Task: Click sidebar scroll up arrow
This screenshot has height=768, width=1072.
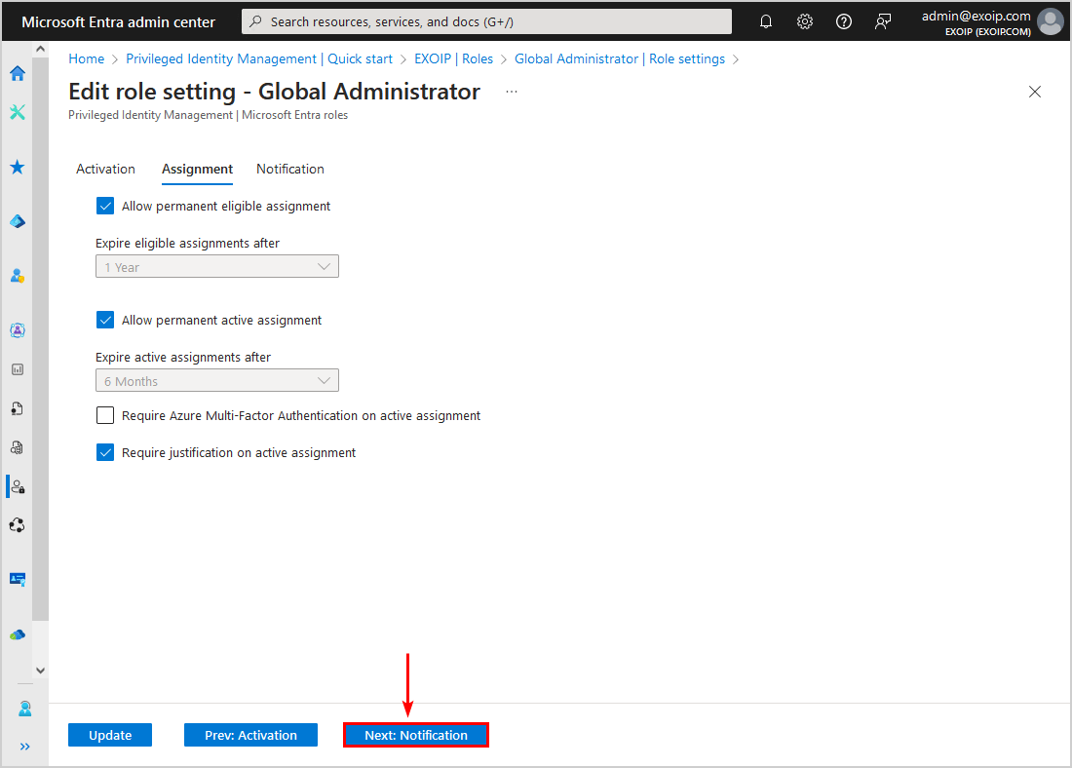Action: click(40, 50)
